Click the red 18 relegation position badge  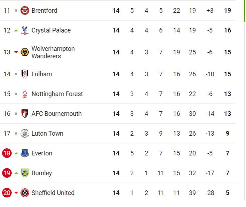tap(7, 153)
